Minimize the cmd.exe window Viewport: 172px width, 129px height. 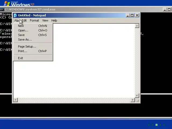click(165, 9)
